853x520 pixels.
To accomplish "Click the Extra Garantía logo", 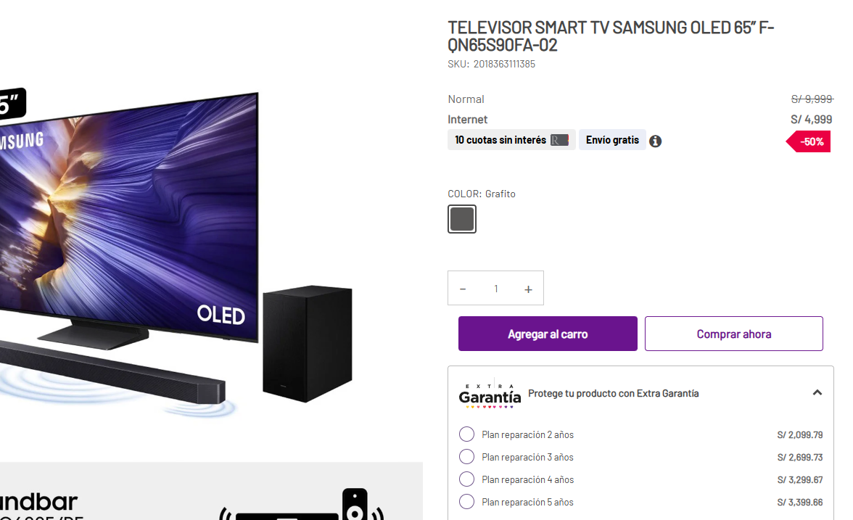I will (490, 395).
